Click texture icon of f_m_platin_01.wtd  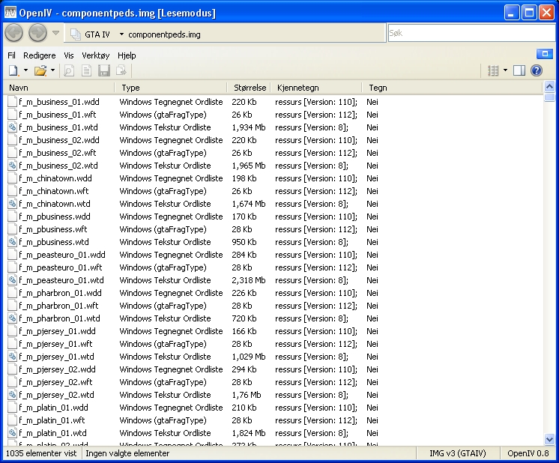[13, 433]
